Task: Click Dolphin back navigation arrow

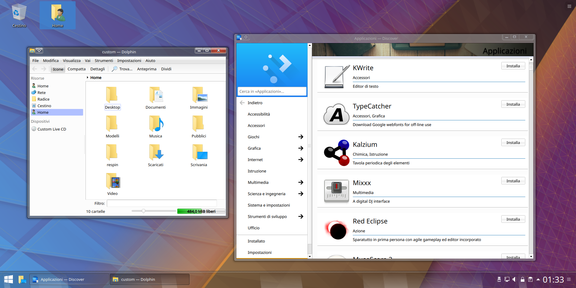Action: (35, 69)
